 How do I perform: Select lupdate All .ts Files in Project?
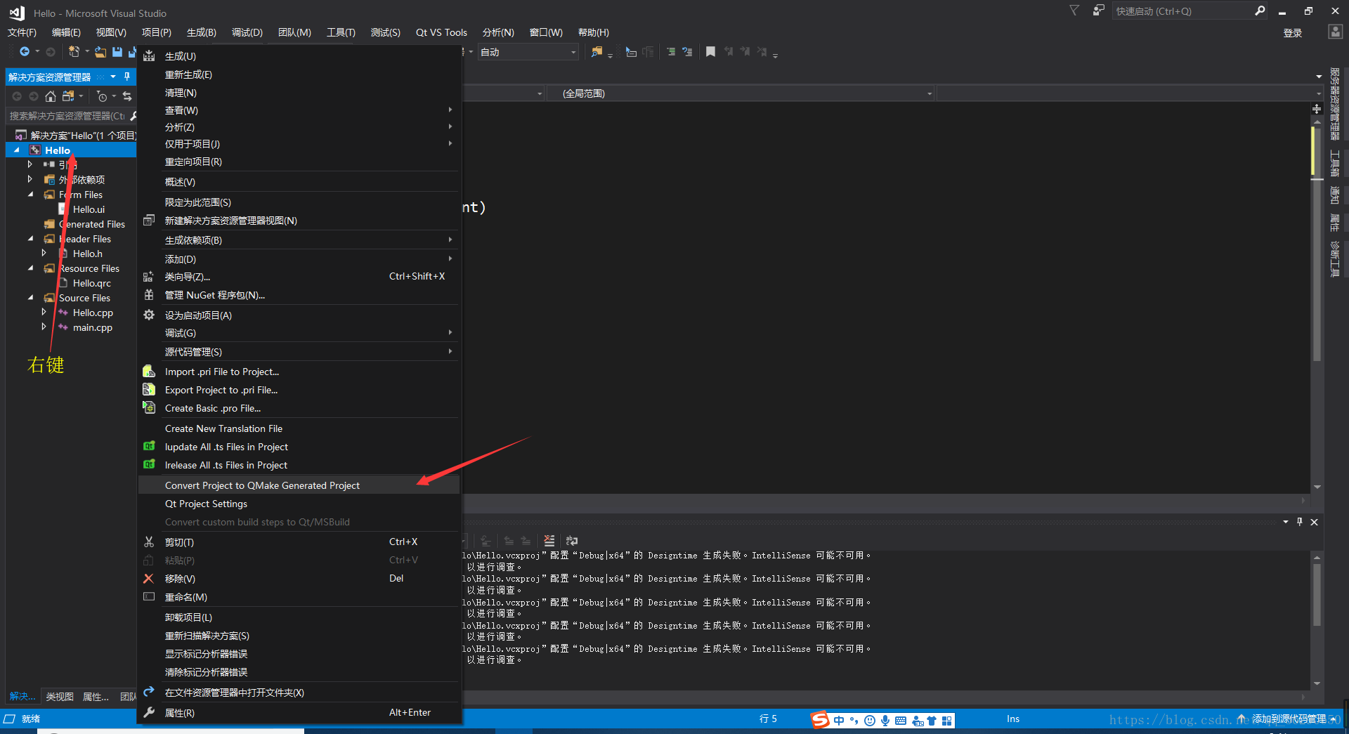[x=299, y=447]
